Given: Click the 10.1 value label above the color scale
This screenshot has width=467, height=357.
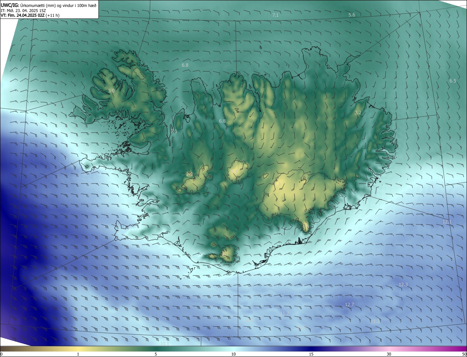Looking at the screenshot, I should click(165, 343).
